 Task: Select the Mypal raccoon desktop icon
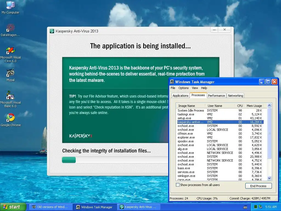coord(10,75)
